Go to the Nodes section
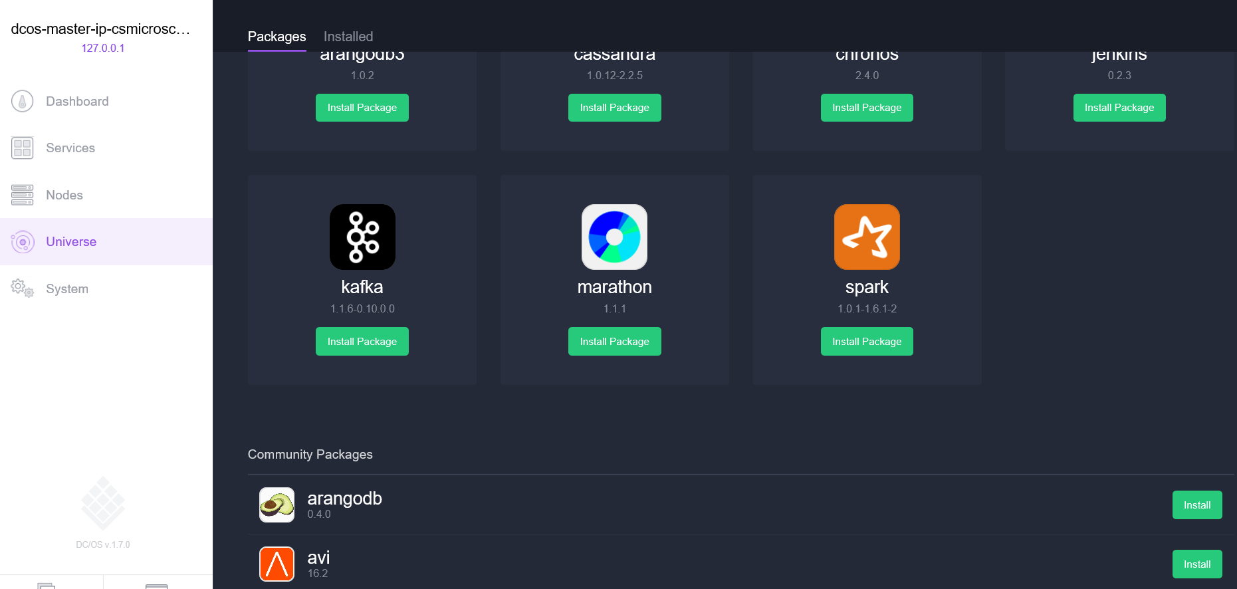 (106, 195)
